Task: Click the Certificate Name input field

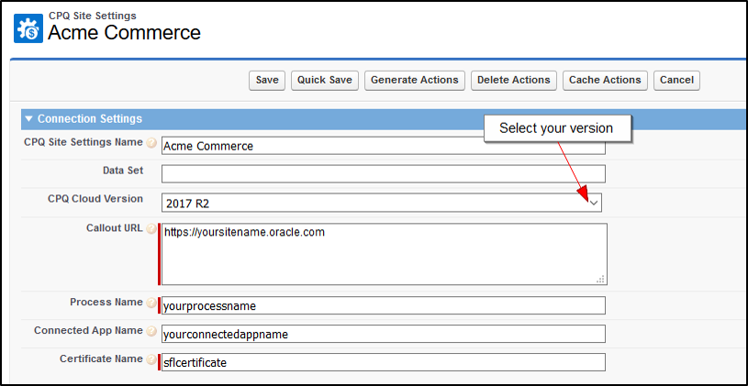Action: [x=383, y=362]
